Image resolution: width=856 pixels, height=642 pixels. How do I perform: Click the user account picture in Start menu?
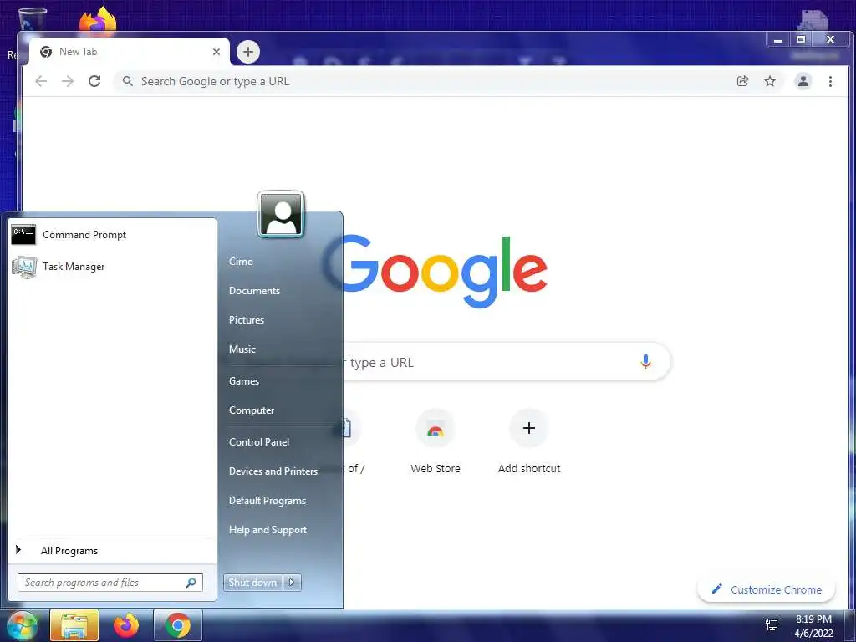281,214
